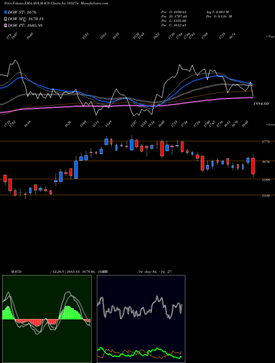The height and width of the screenshot is (363, 275).
Task: Open the MACD histogram chart panel
Action: [x=47, y=319]
